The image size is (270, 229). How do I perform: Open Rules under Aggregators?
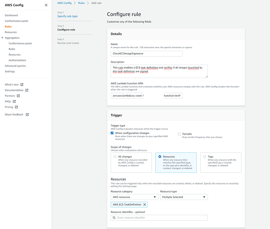(x=12, y=49)
